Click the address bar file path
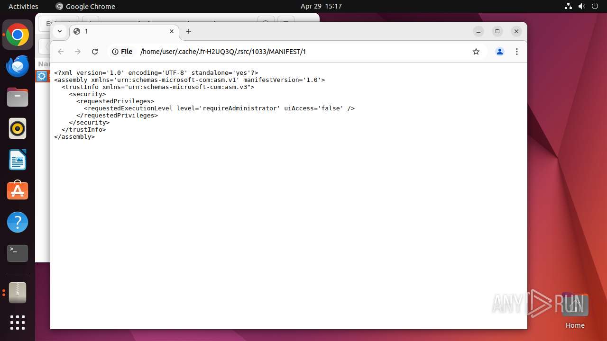The width and height of the screenshot is (607, 341). coord(223,52)
